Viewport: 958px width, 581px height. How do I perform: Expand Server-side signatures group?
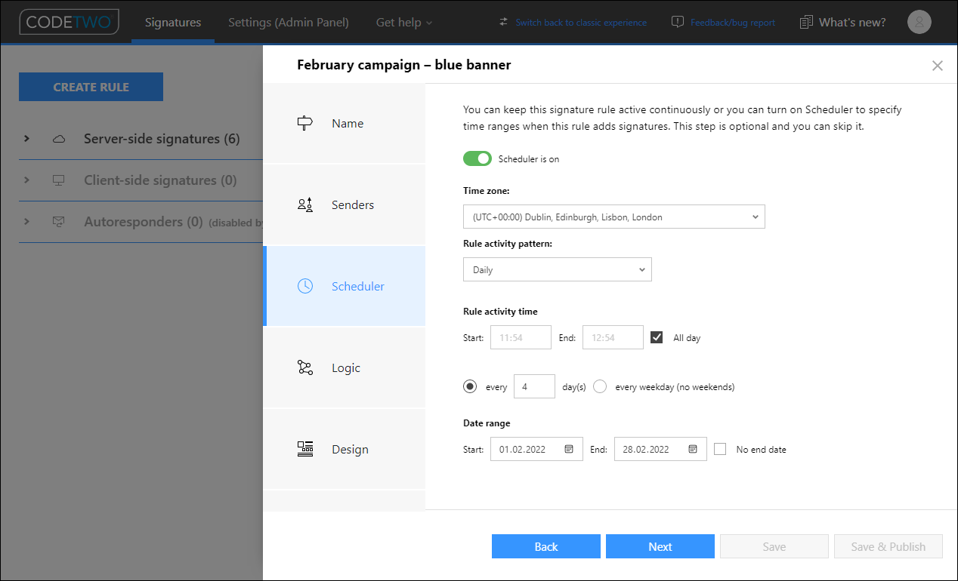click(x=26, y=139)
